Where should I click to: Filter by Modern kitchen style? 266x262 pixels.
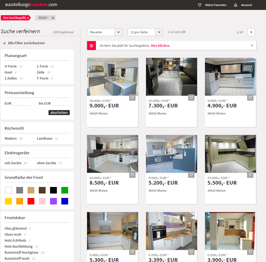pyautogui.click(x=10, y=138)
